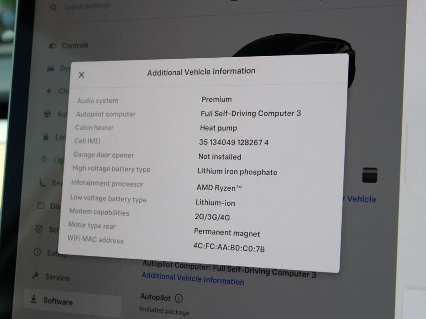Select the Lithium iron phosphate value
426x319 pixels.
click(x=237, y=172)
